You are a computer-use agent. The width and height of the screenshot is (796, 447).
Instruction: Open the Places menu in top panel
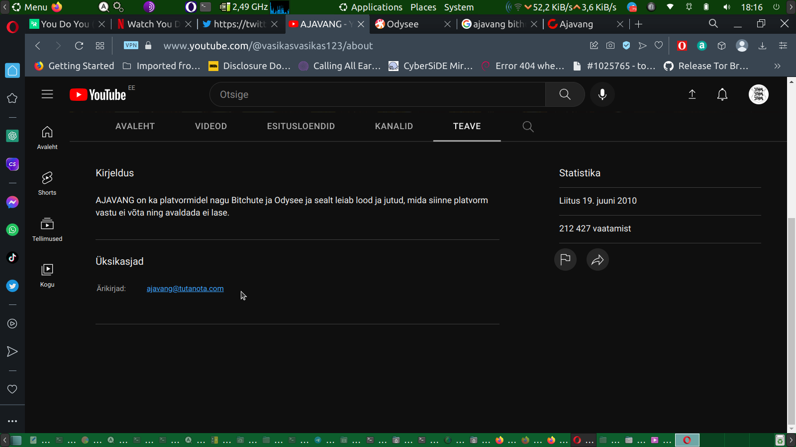pyautogui.click(x=423, y=7)
